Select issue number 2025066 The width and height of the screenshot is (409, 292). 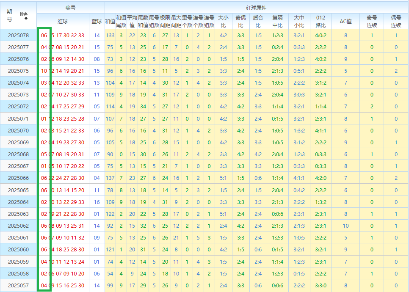coord(18,178)
